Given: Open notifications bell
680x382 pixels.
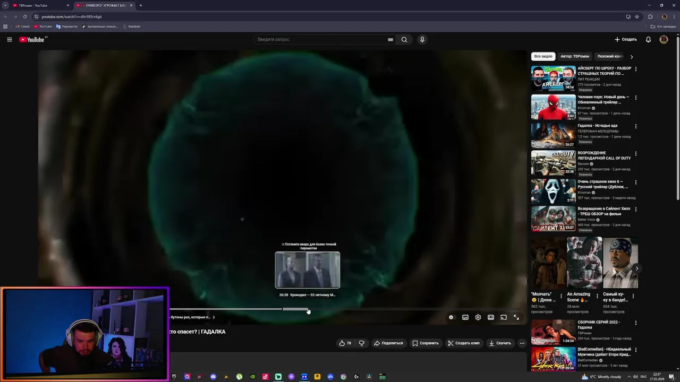Looking at the screenshot, I should [648, 39].
